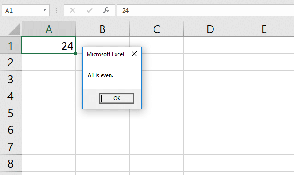Click the formula bar showing 24

coord(206,10)
